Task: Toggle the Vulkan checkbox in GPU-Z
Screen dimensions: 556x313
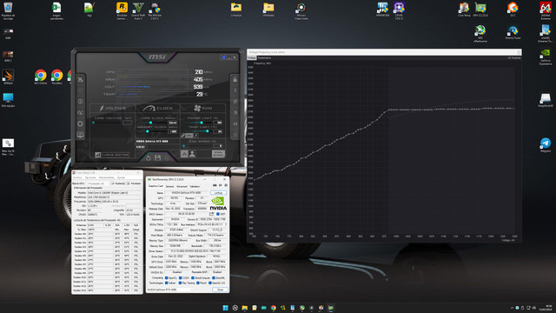Action: point(166,283)
